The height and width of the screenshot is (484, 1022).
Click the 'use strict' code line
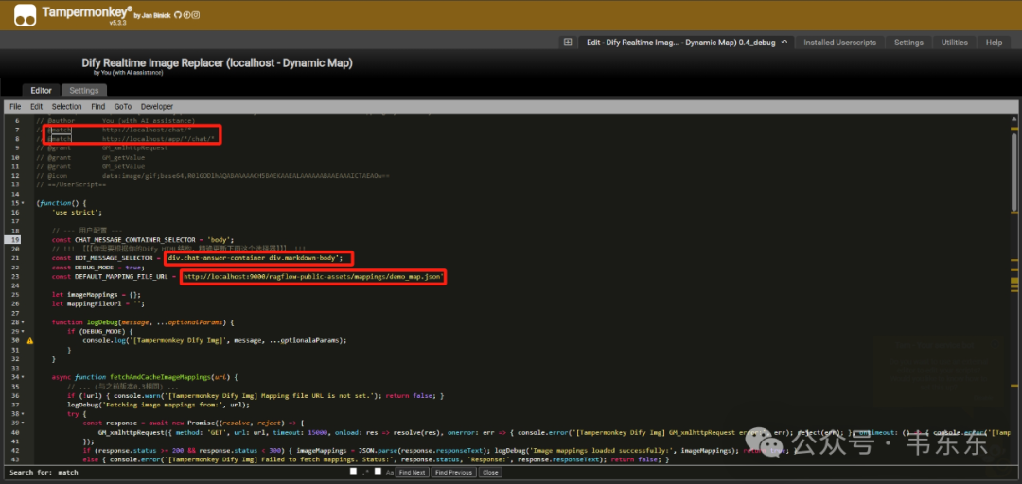pyautogui.click(x=77, y=213)
